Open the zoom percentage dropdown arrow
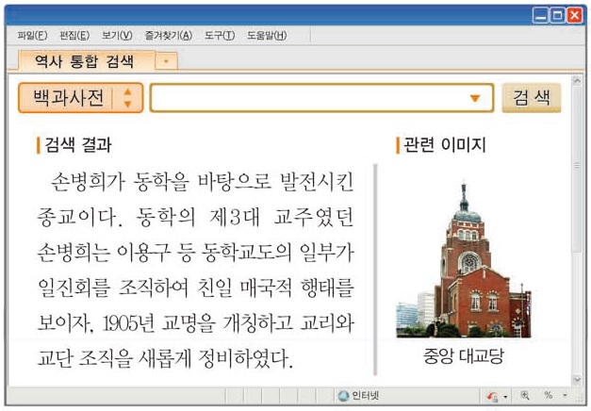The width and height of the screenshot is (591, 411). [x=565, y=396]
